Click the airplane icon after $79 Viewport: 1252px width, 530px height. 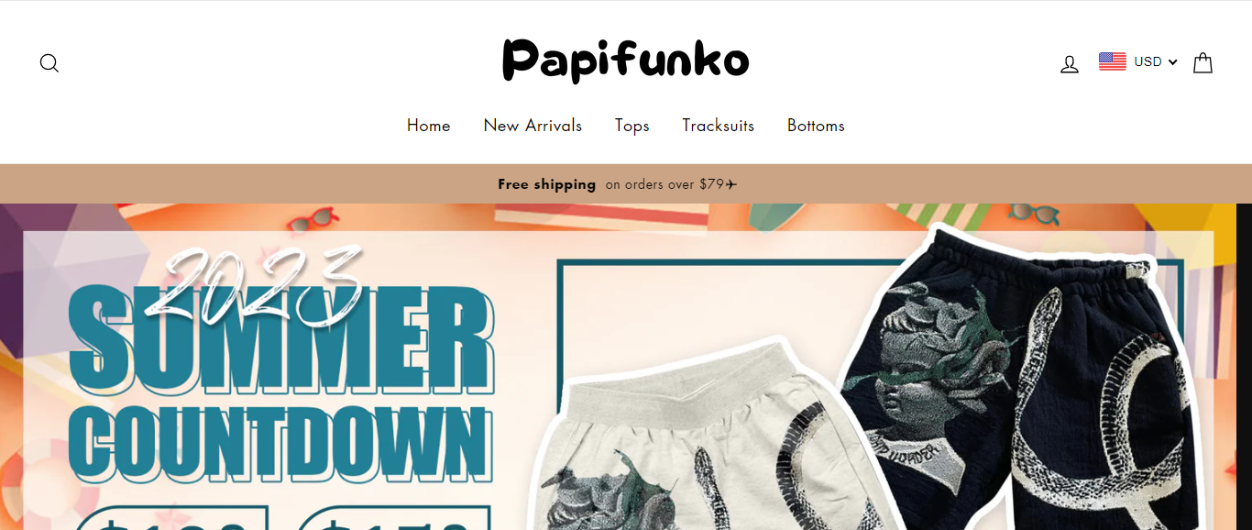731,184
